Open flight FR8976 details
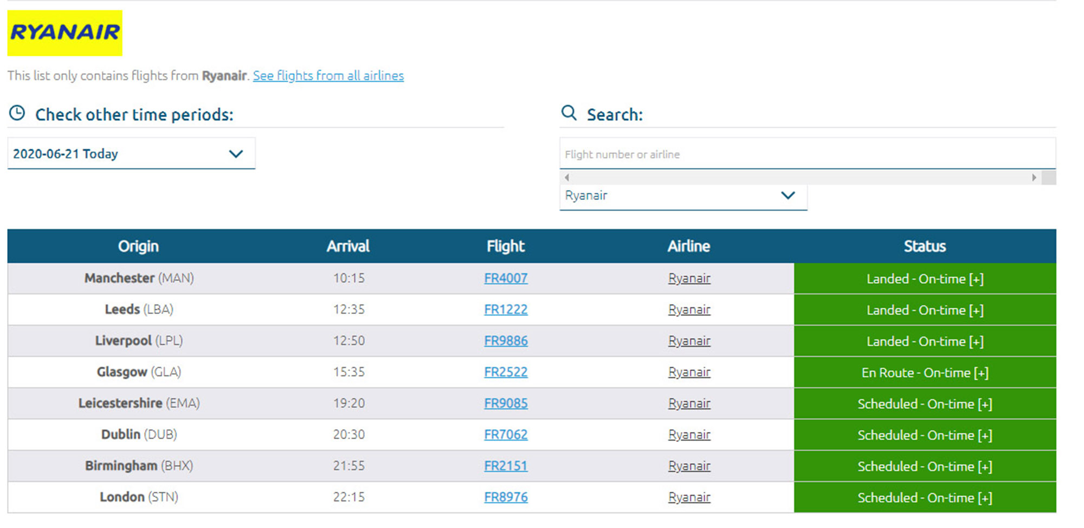Viewport: 1084px width, 528px height. click(506, 497)
